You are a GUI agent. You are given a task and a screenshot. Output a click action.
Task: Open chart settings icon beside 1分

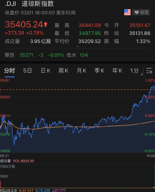149,71
